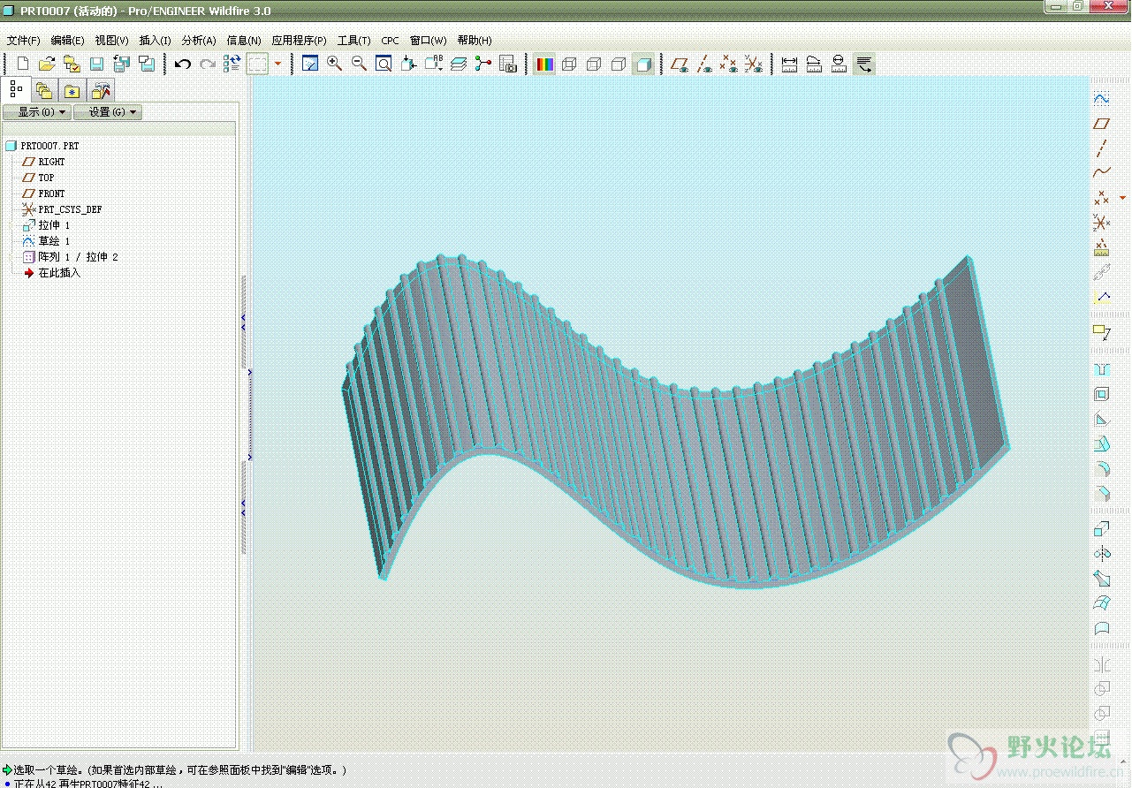This screenshot has height=788, width=1132.
Task: Select the zoom in magnifier
Action: click(335, 64)
